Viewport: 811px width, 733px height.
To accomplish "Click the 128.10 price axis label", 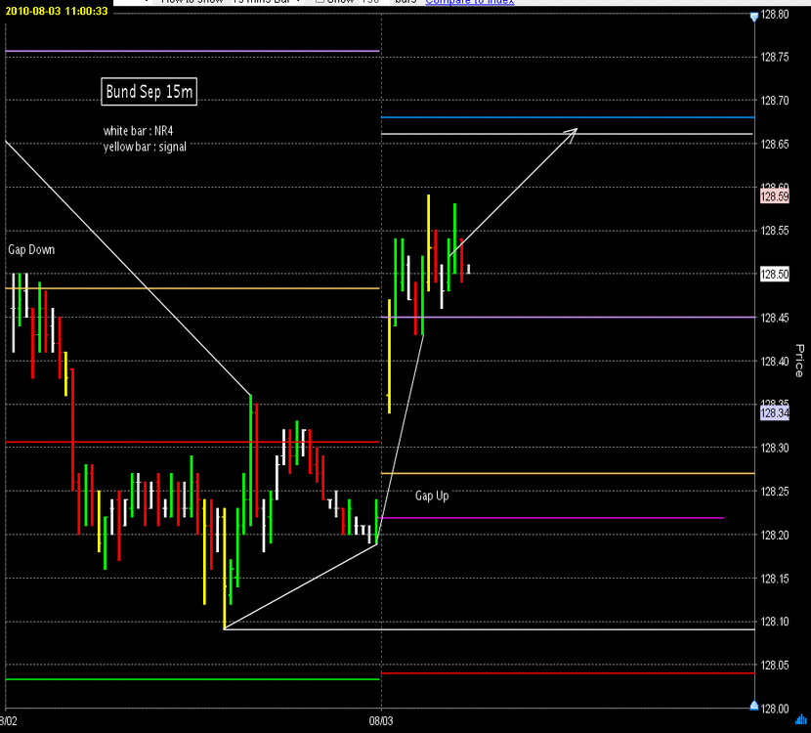I will pyautogui.click(x=775, y=622).
